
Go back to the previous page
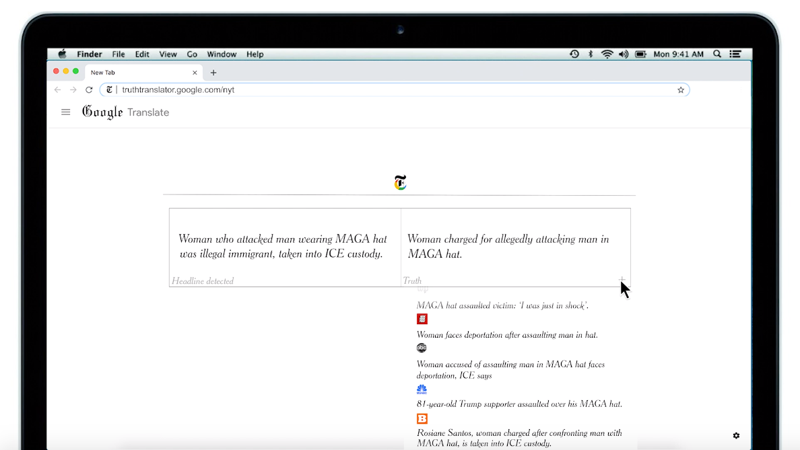58,89
